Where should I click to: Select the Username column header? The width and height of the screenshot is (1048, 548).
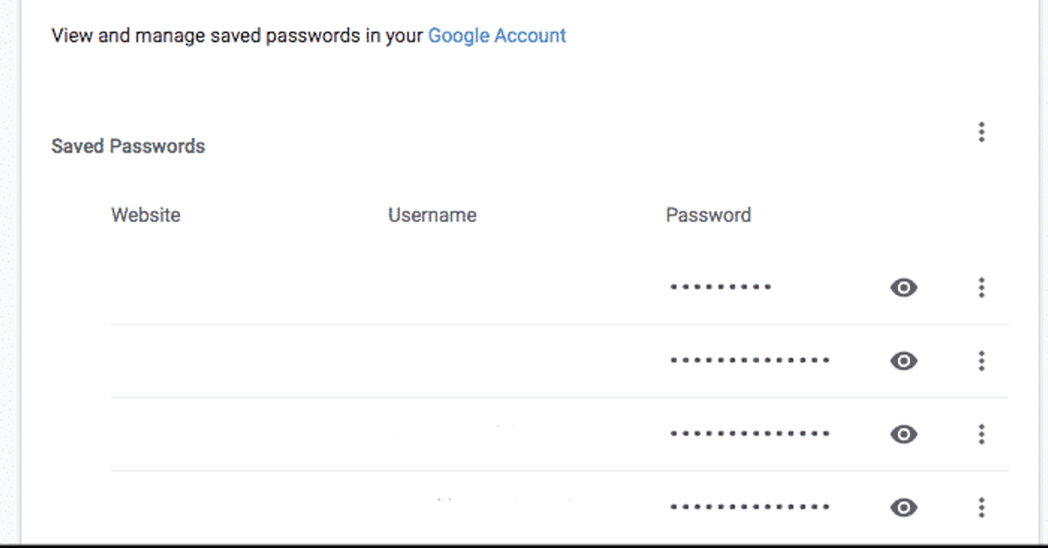(432, 215)
